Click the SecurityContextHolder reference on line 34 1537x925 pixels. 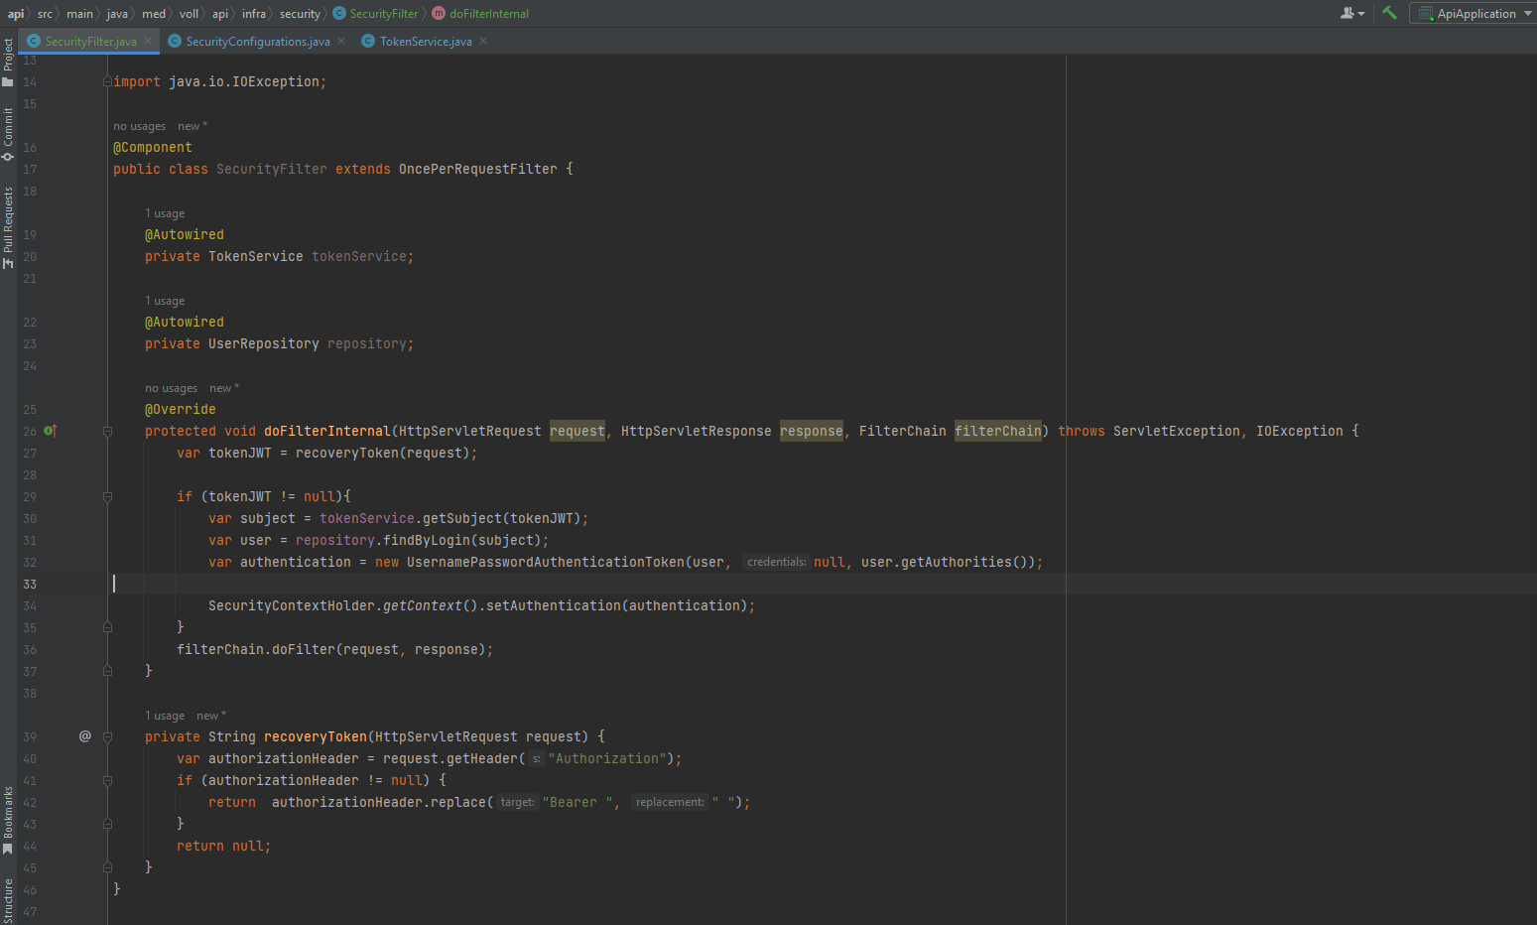[x=292, y=605]
